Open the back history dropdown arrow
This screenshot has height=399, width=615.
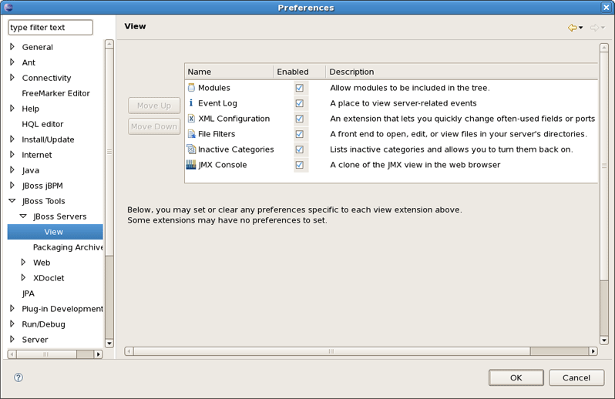pos(581,28)
